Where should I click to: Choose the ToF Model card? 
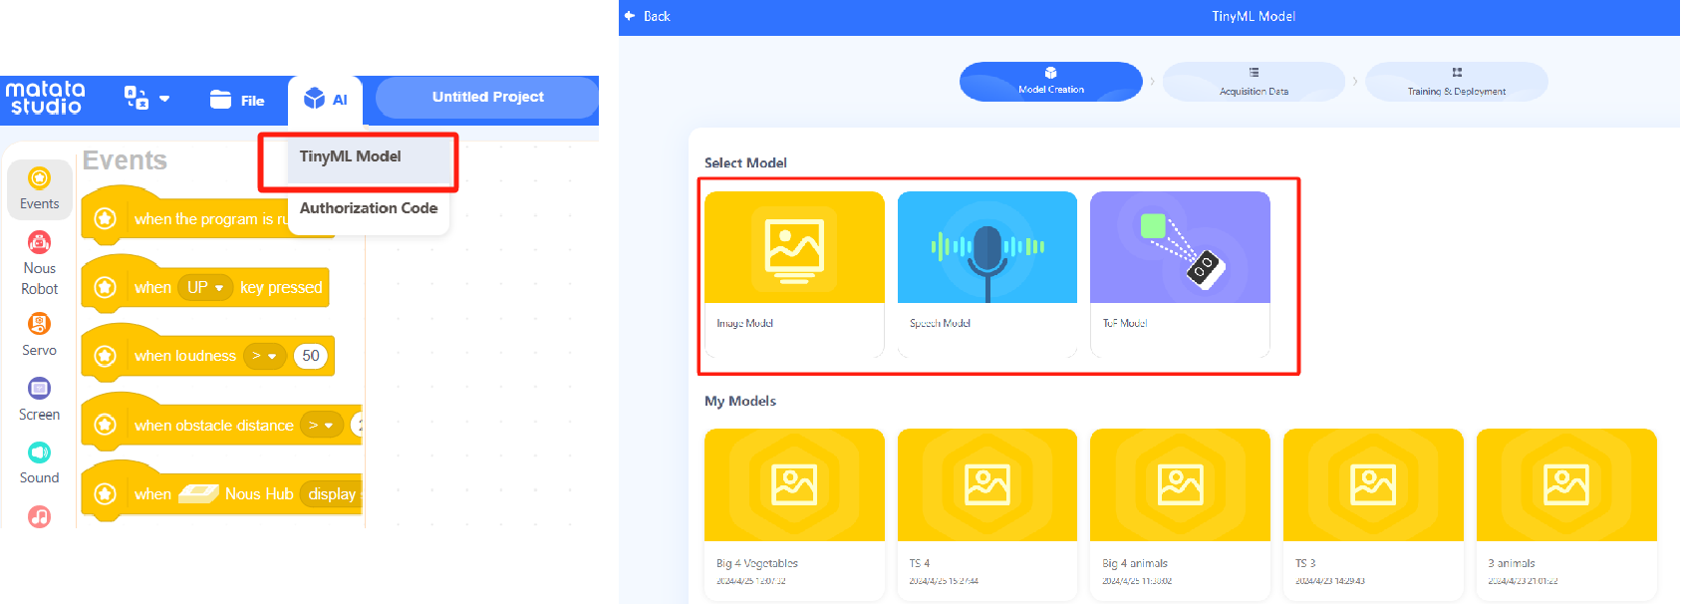(x=1180, y=273)
